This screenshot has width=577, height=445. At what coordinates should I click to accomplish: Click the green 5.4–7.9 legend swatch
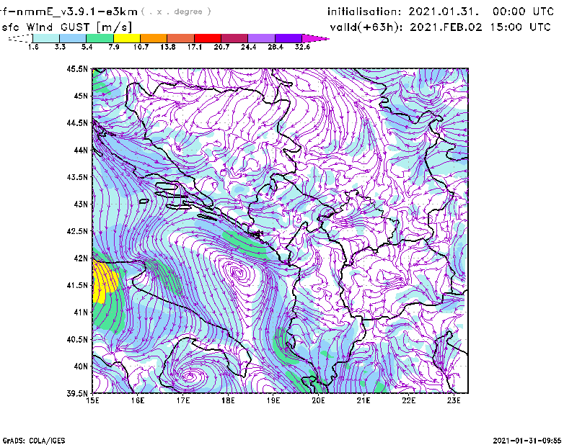[x=100, y=38]
